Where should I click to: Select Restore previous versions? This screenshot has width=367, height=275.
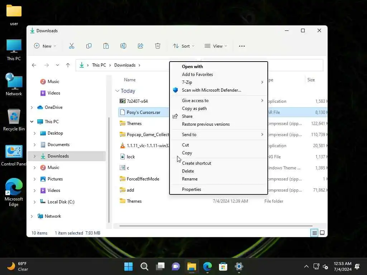[219, 124]
